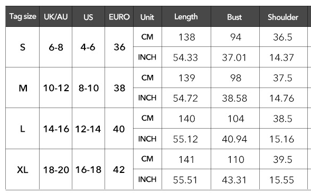The height and width of the screenshot is (194, 311).
Task: Click bust value 104 cm
Action: click(x=235, y=119)
